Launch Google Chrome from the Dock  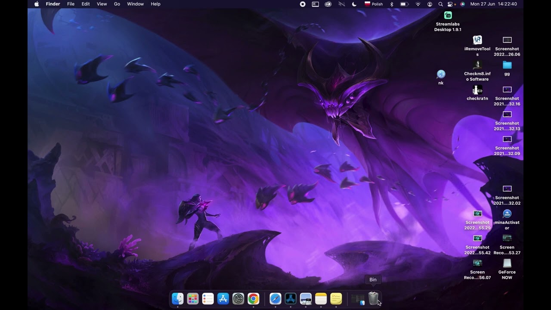coord(253,298)
